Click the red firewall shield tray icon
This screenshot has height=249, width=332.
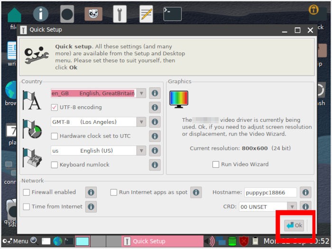click(244, 241)
